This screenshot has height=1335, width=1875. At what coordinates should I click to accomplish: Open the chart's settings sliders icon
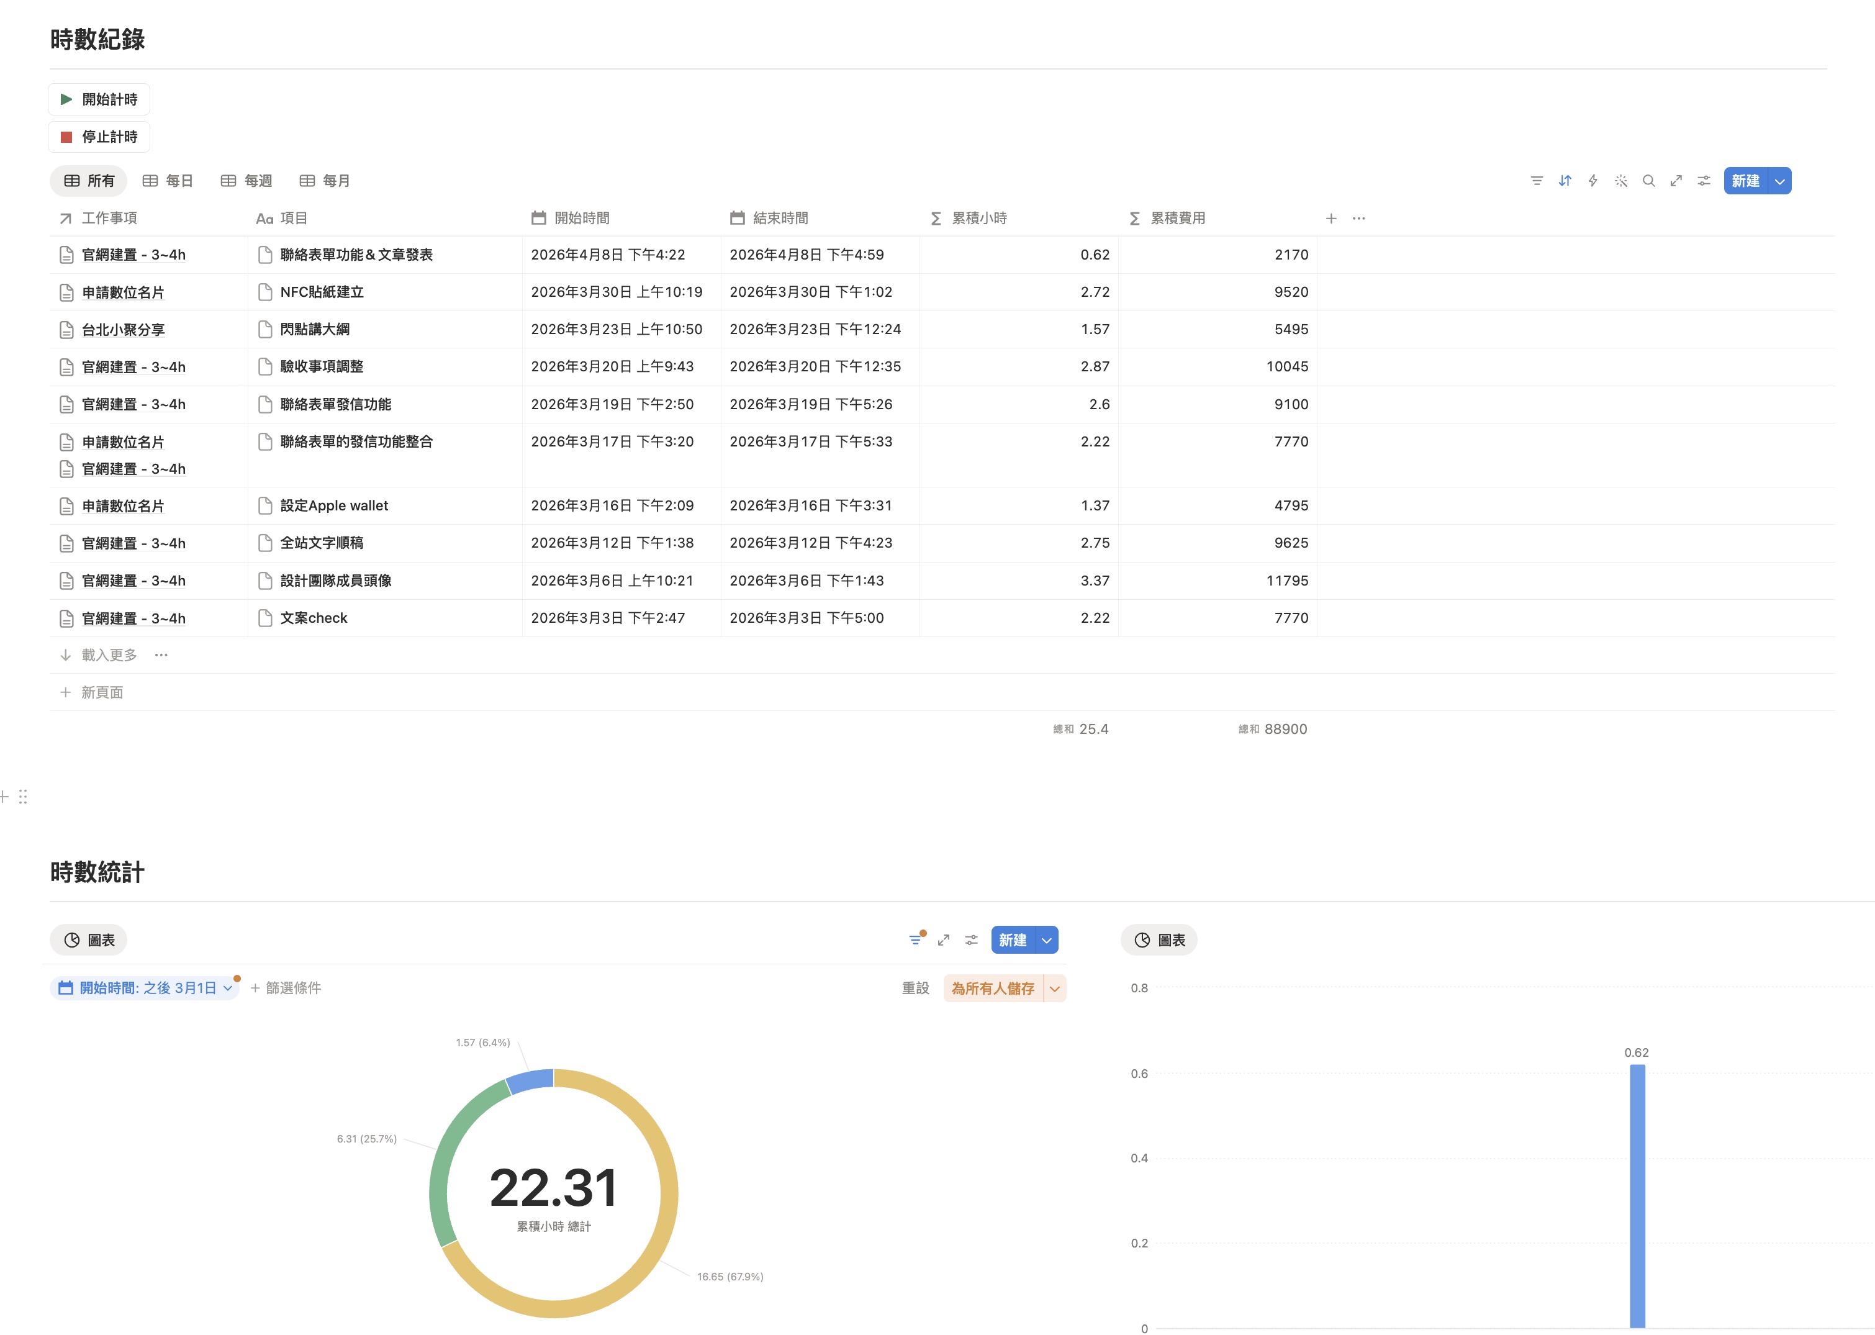pos(971,939)
